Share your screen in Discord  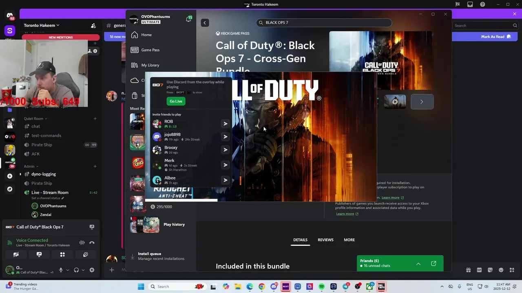(x=39, y=255)
